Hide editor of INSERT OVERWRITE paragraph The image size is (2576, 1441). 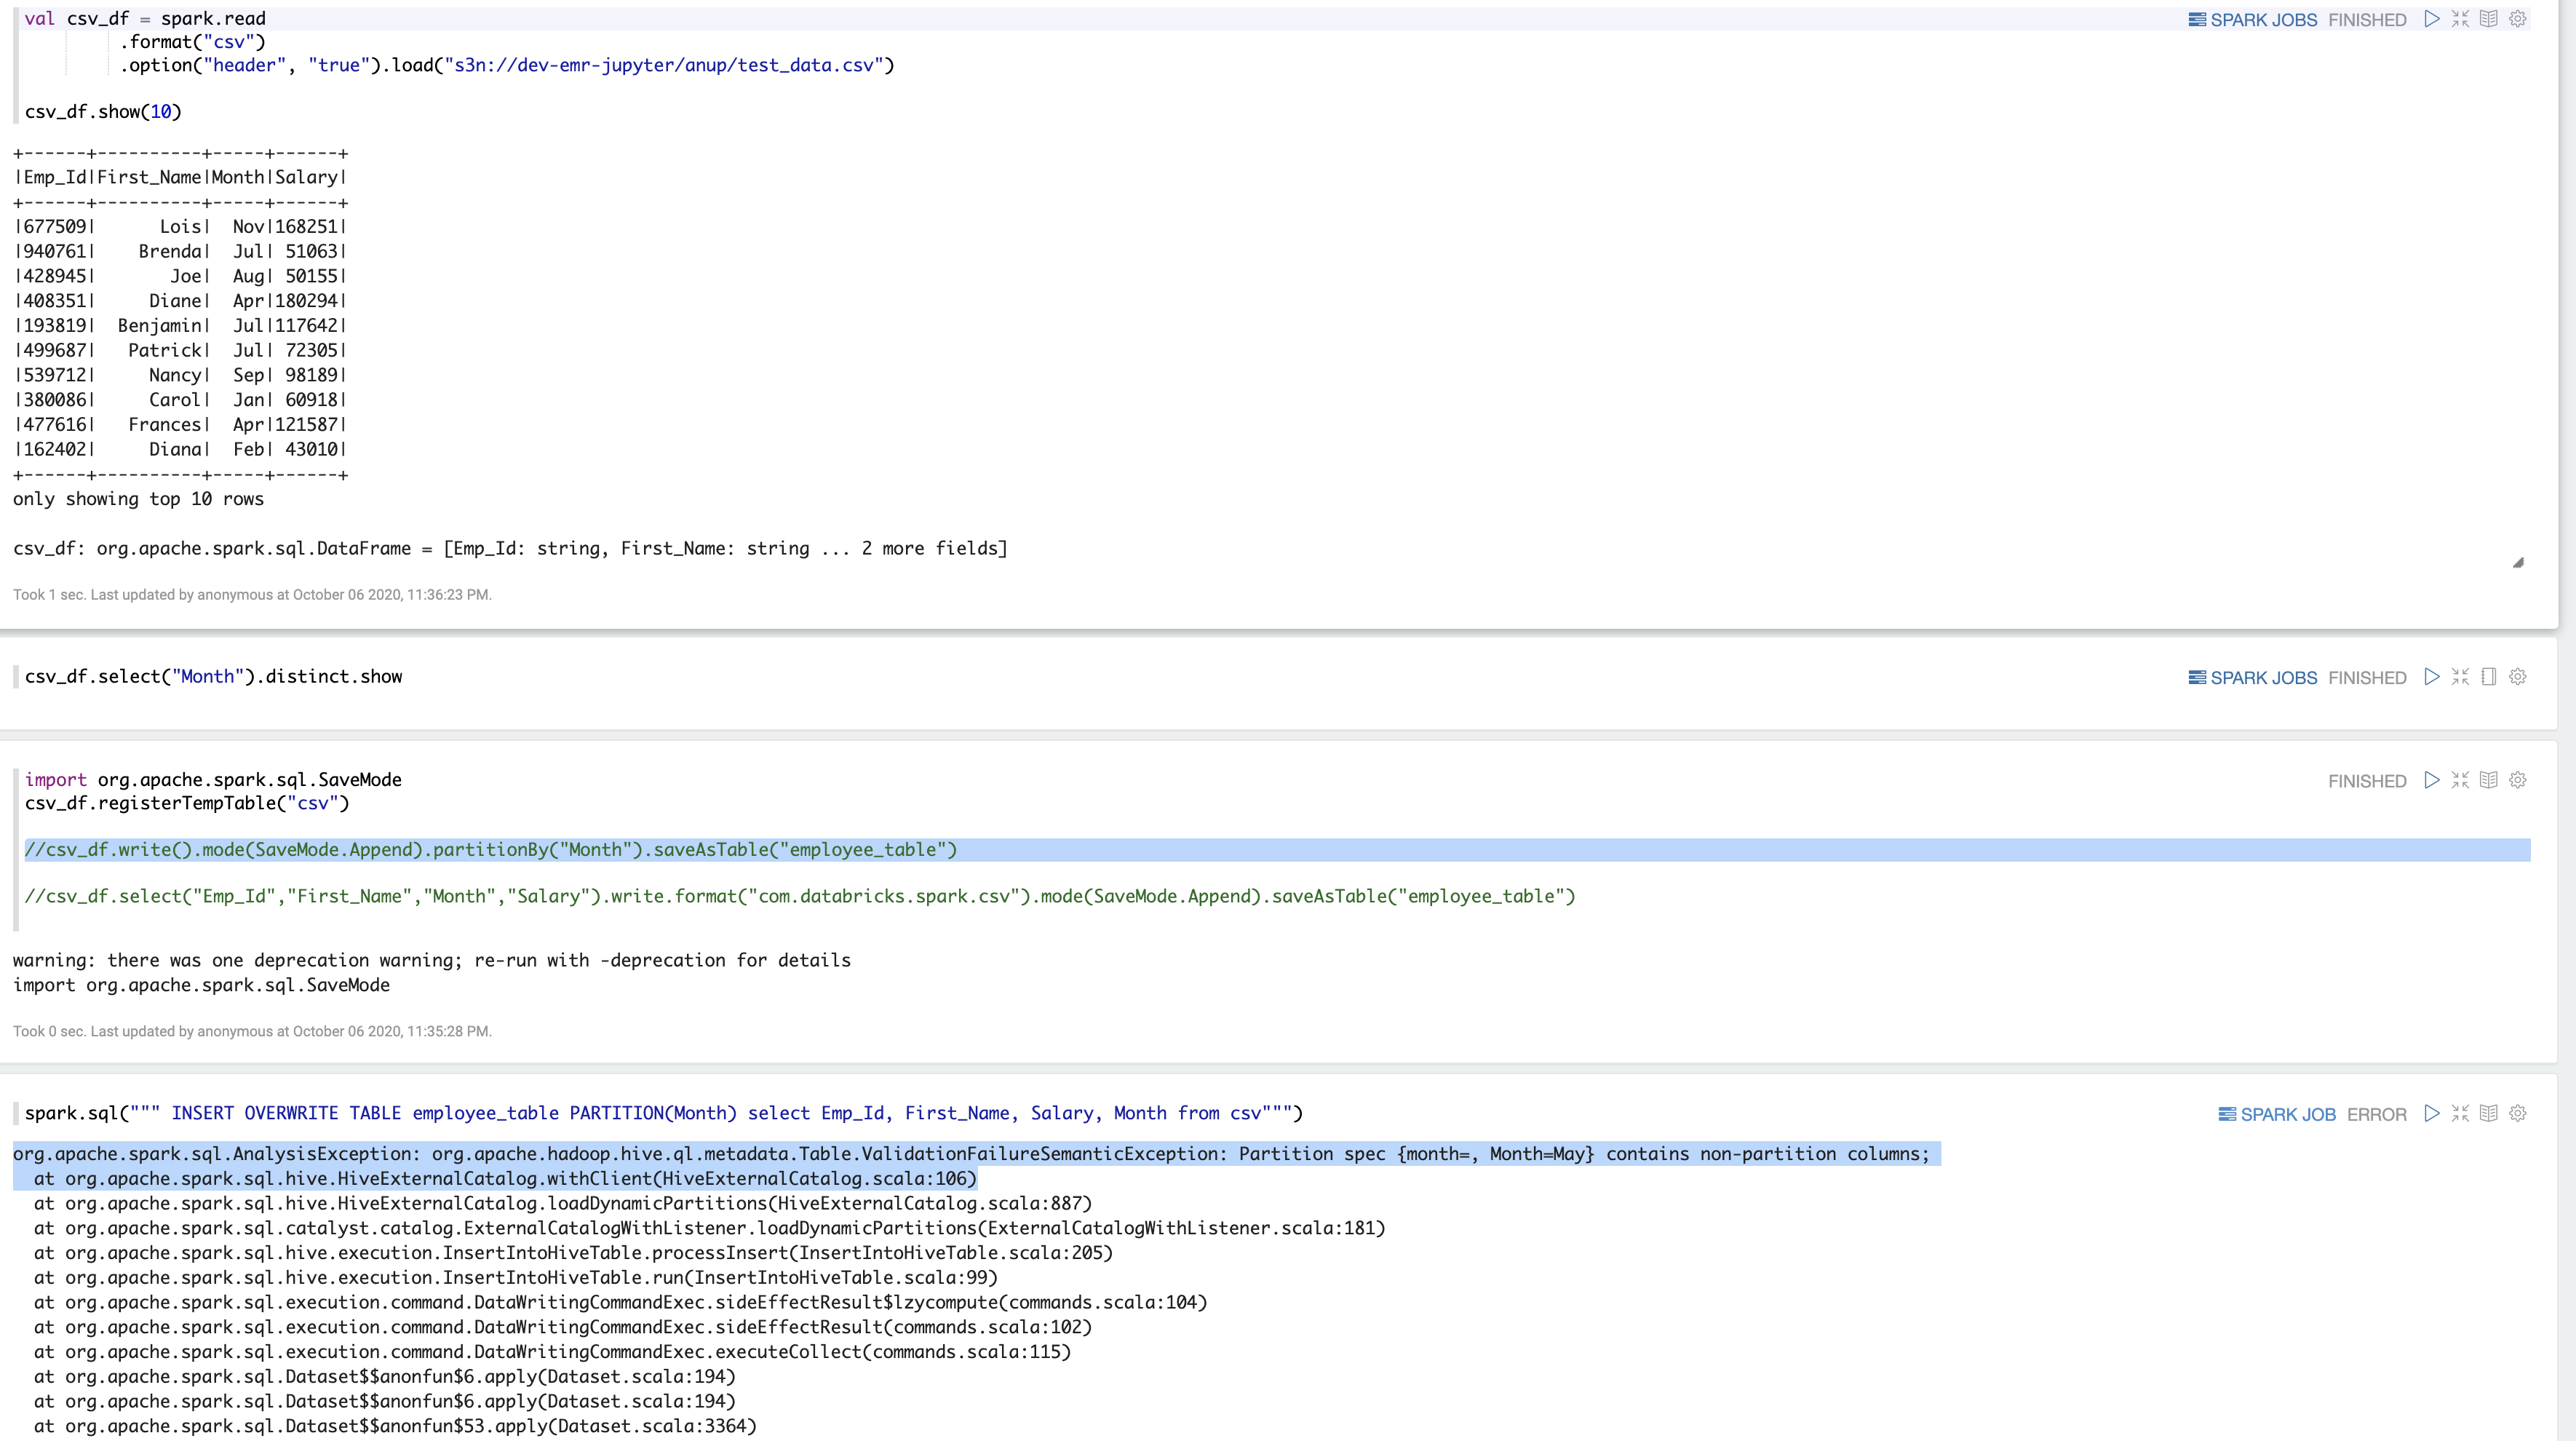(x=2461, y=1113)
